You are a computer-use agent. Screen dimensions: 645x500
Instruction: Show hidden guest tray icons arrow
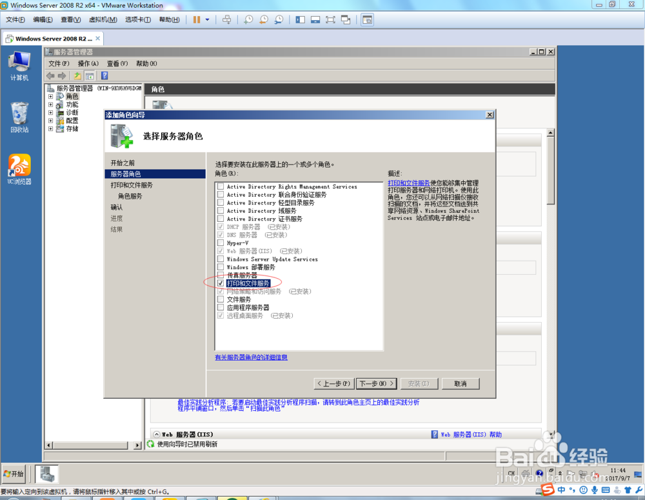(560, 474)
